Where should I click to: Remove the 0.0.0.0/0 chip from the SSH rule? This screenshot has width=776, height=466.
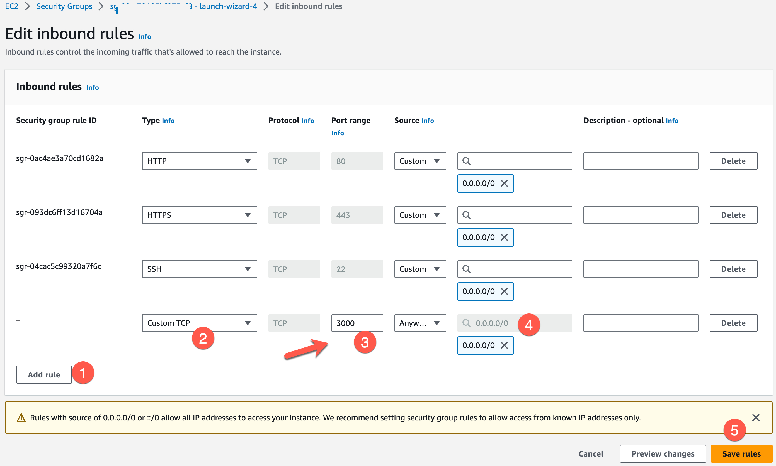point(504,291)
